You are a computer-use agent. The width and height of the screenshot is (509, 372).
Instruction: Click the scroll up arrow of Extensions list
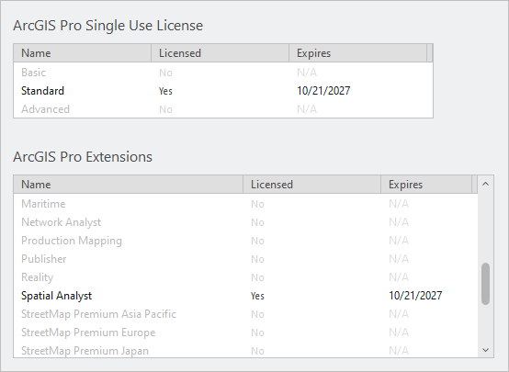(486, 184)
